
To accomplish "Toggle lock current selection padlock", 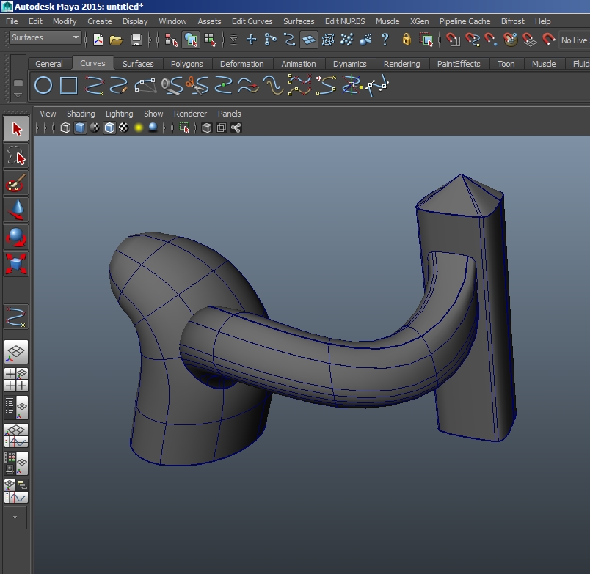I will pyautogui.click(x=407, y=40).
